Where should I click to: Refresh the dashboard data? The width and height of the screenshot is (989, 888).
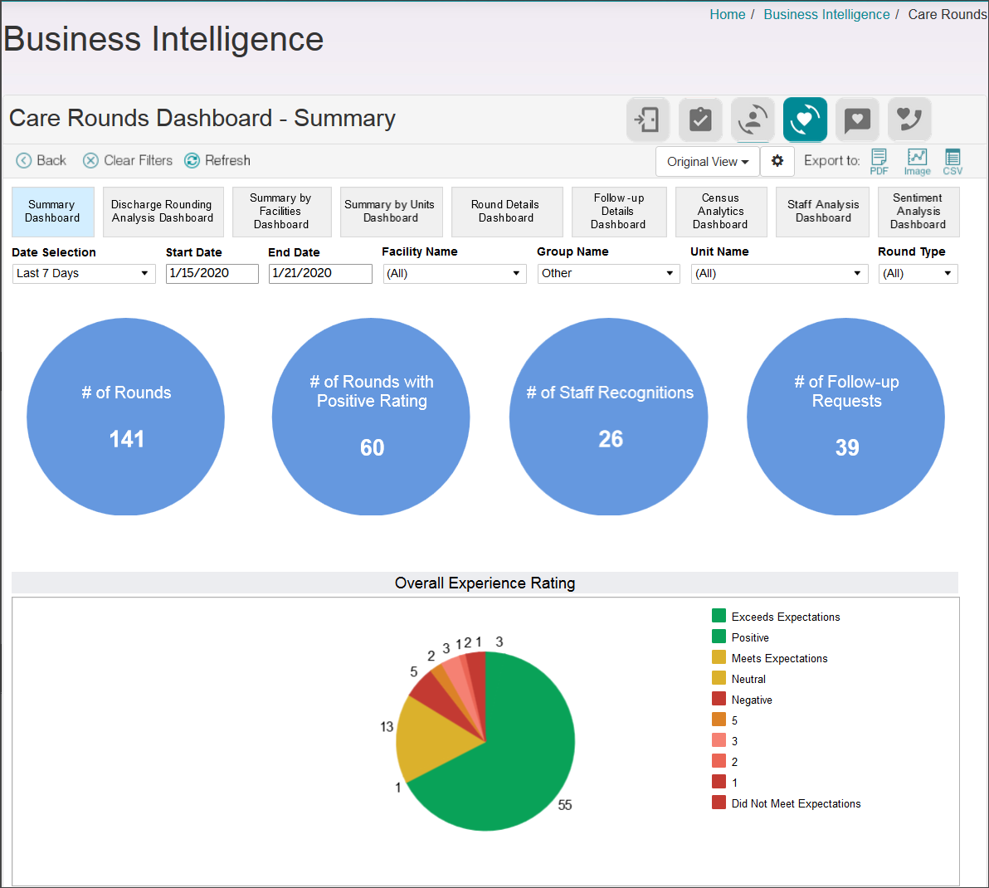tap(217, 160)
